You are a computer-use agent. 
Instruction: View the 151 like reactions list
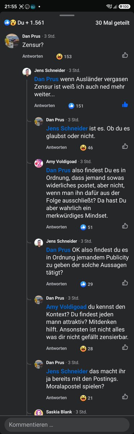point(76,106)
